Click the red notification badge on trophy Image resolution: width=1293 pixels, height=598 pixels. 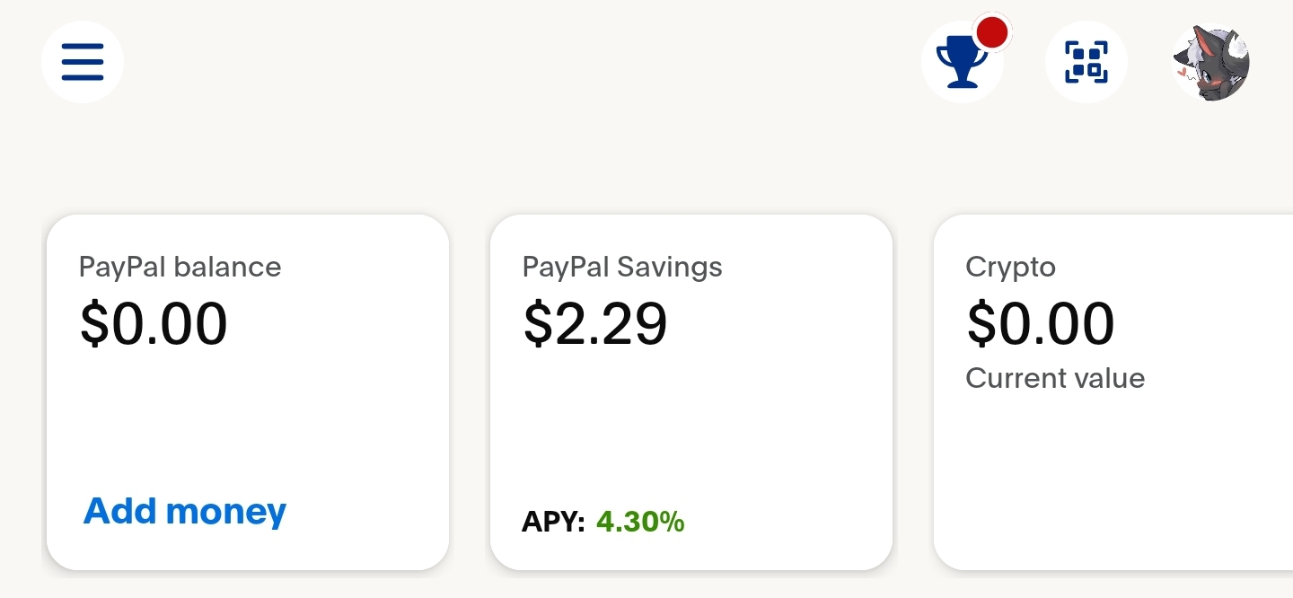[x=991, y=33]
